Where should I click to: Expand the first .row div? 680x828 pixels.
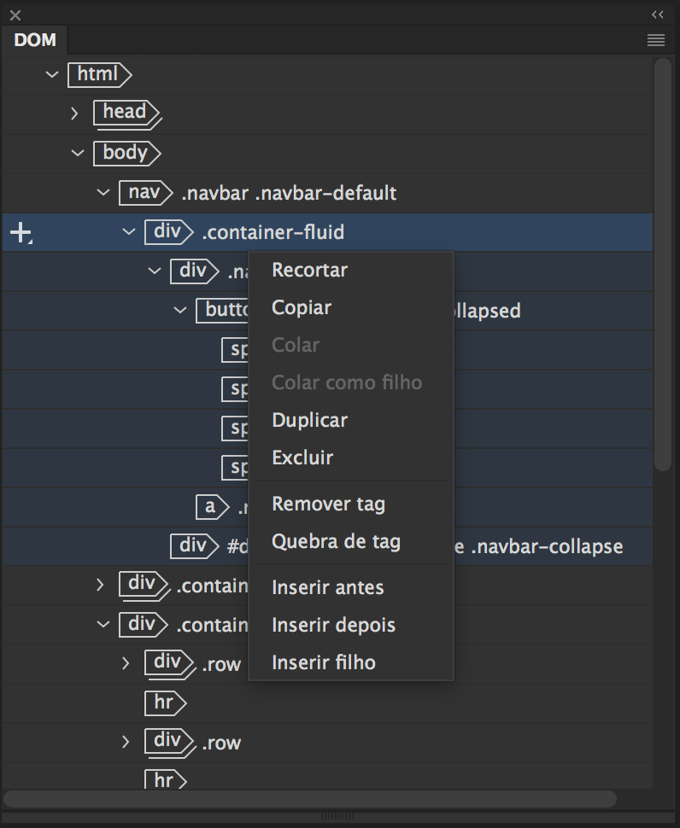(126, 663)
